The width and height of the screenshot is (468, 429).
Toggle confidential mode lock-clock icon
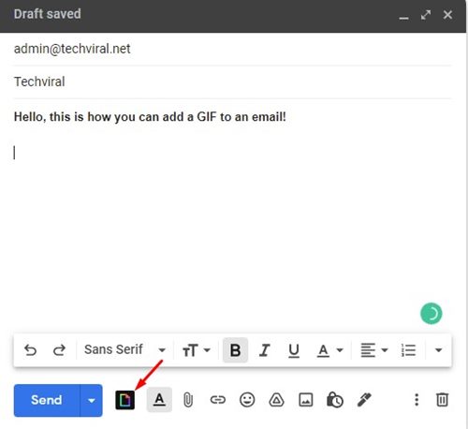(335, 400)
